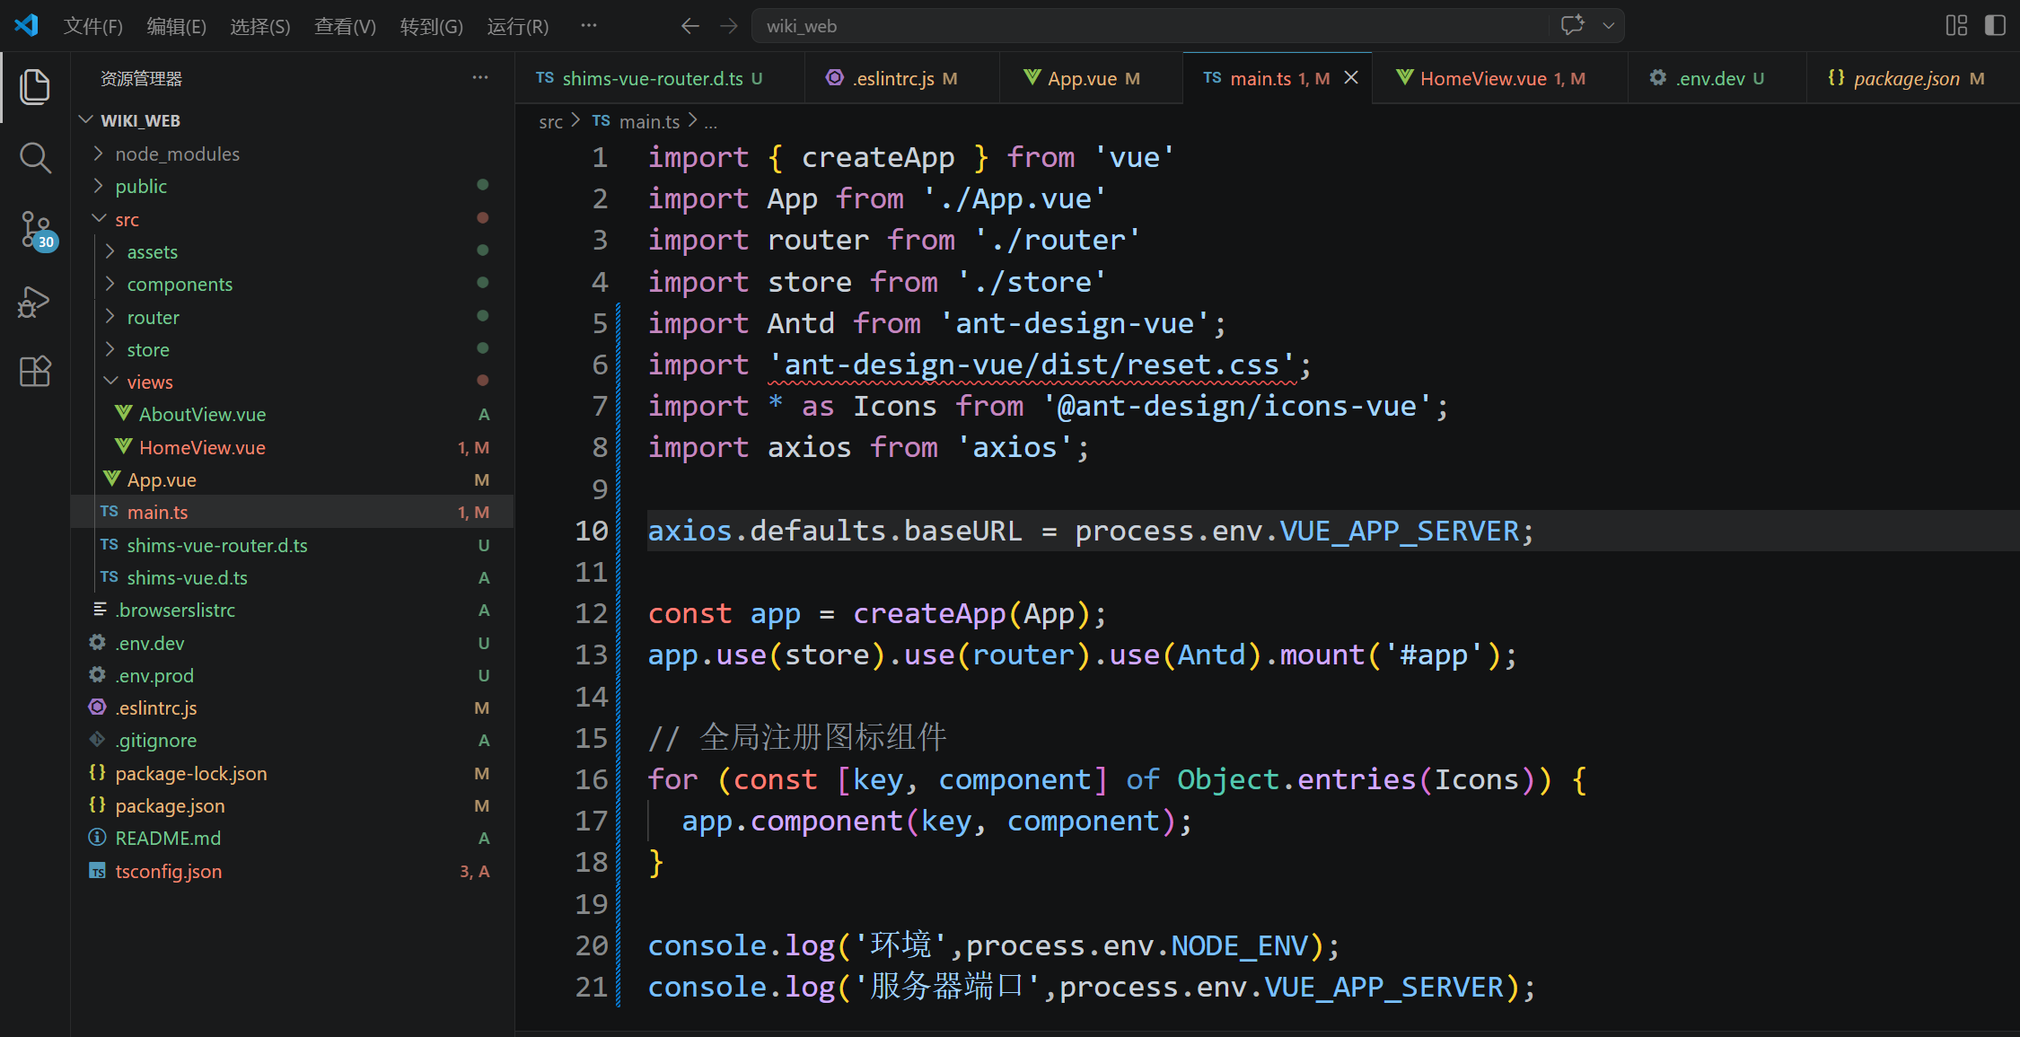Click the go forward navigation arrow
The image size is (2020, 1037).
[x=729, y=26]
